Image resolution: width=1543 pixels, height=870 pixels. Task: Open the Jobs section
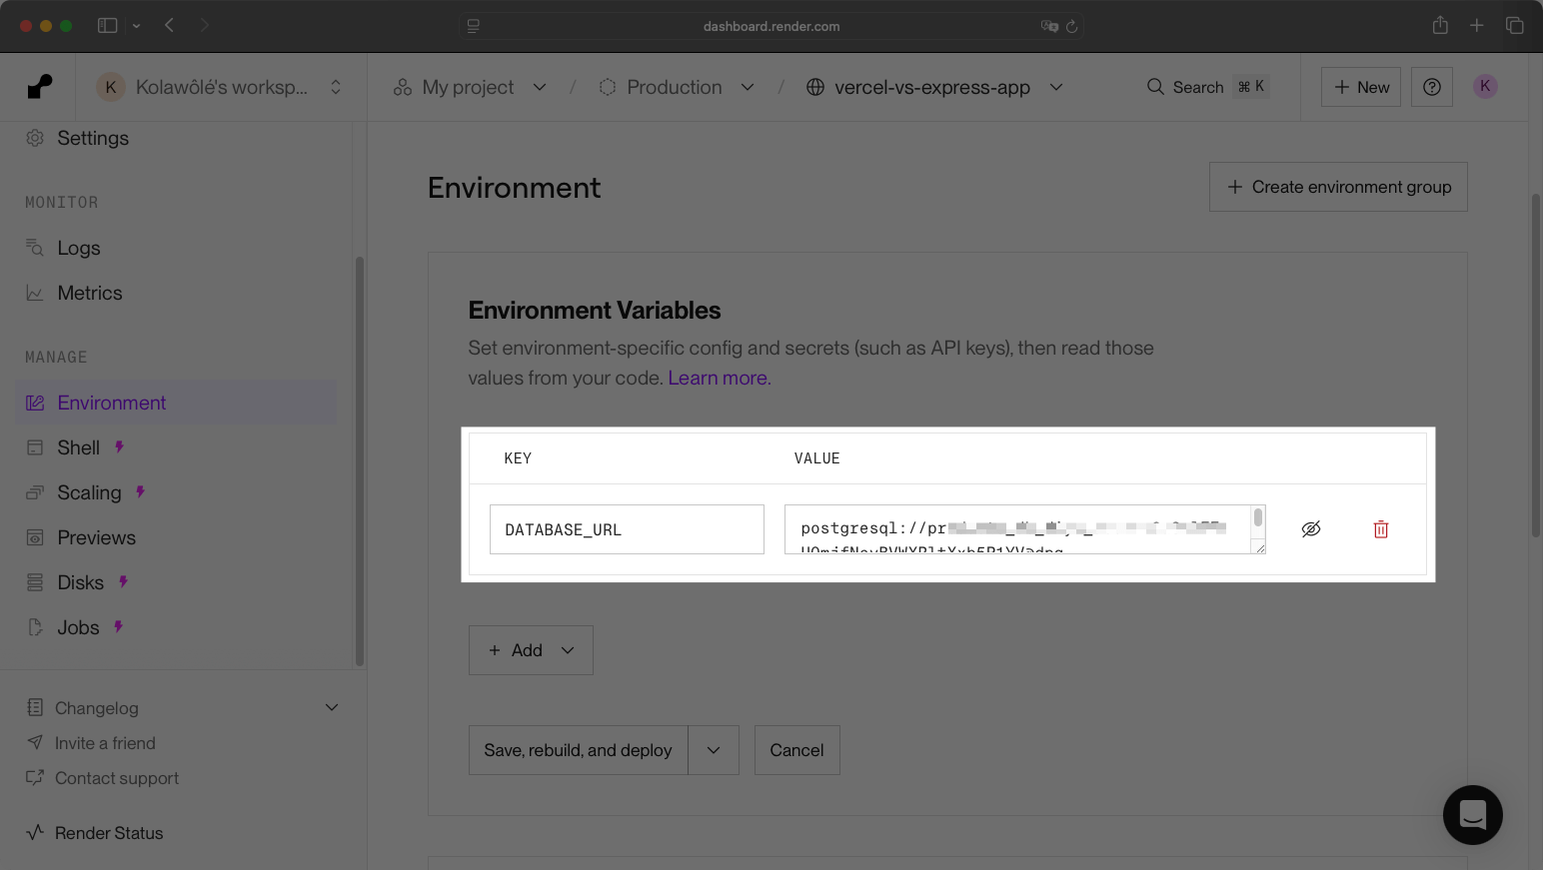tap(78, 626)
